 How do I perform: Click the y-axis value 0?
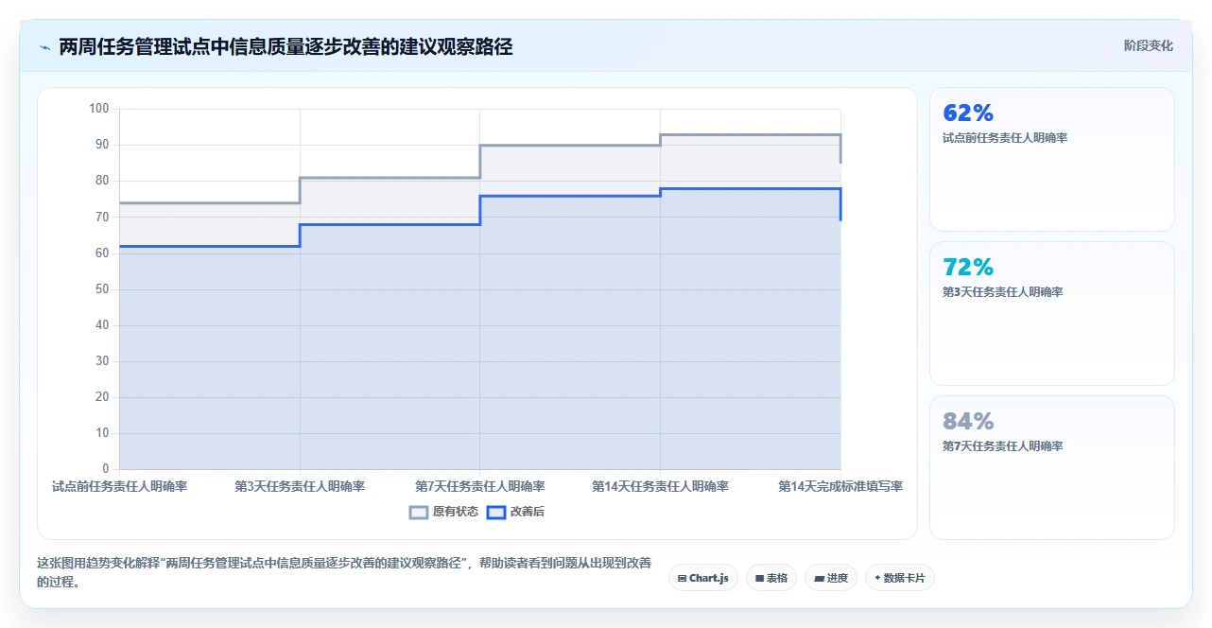tap(106, 469)
